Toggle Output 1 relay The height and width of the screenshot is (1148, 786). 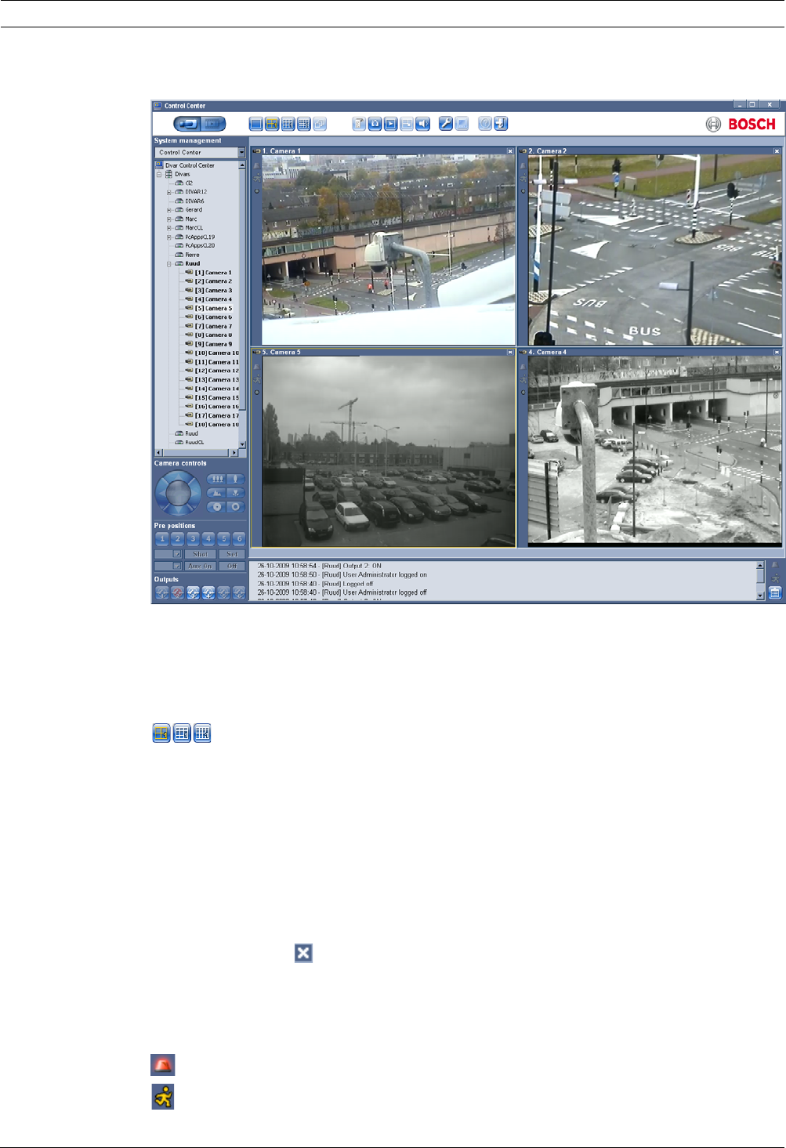tap(161, 593)
